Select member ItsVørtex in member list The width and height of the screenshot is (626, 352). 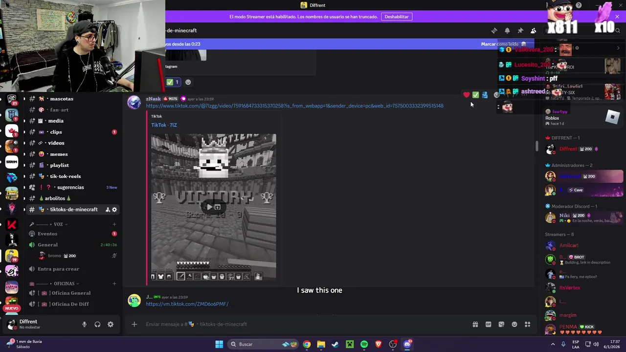point(584,288)
